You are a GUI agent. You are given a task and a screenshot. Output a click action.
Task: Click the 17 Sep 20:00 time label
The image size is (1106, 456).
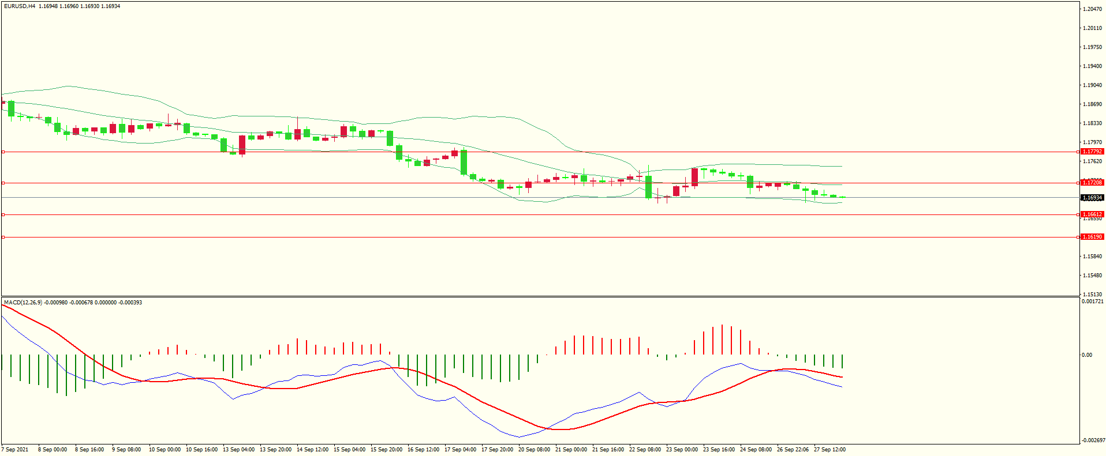(x=497, y=450)
